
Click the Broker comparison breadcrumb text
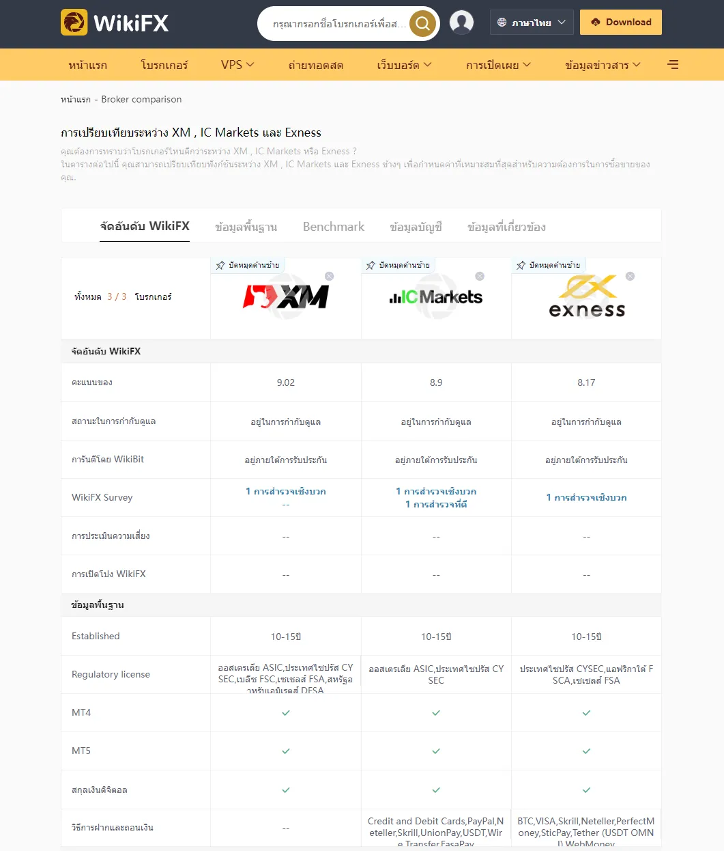pos(141,99)
